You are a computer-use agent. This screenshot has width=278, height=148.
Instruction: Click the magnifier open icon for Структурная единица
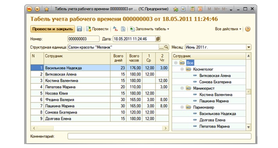(166, 47)
